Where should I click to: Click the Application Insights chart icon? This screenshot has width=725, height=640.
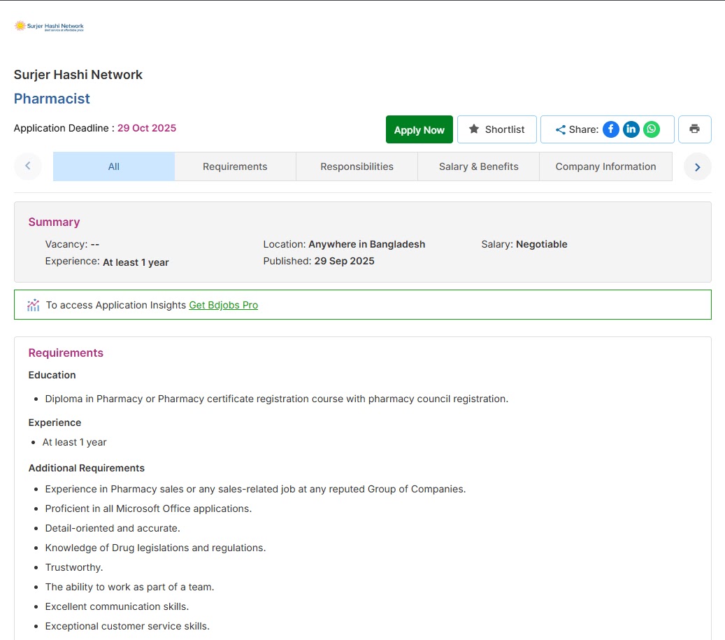(34, 305)
